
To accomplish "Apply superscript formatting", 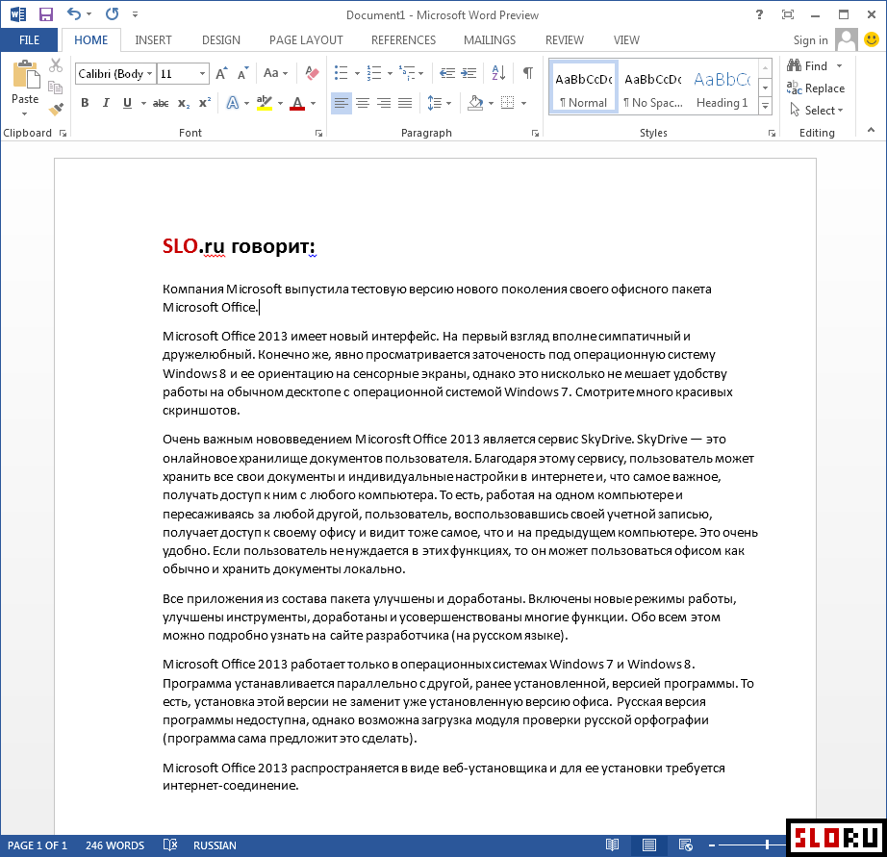I will click(x=204, y=103).
